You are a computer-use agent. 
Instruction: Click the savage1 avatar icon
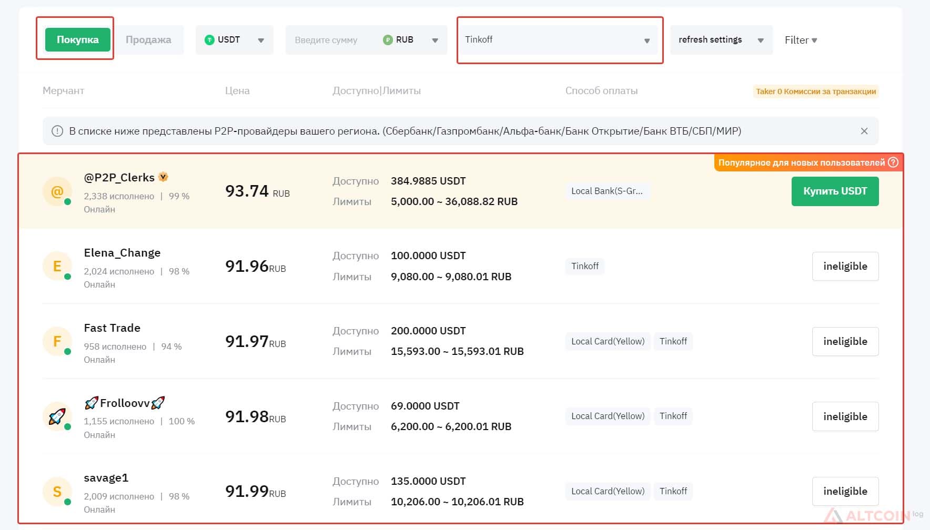(x=57, y=492)
